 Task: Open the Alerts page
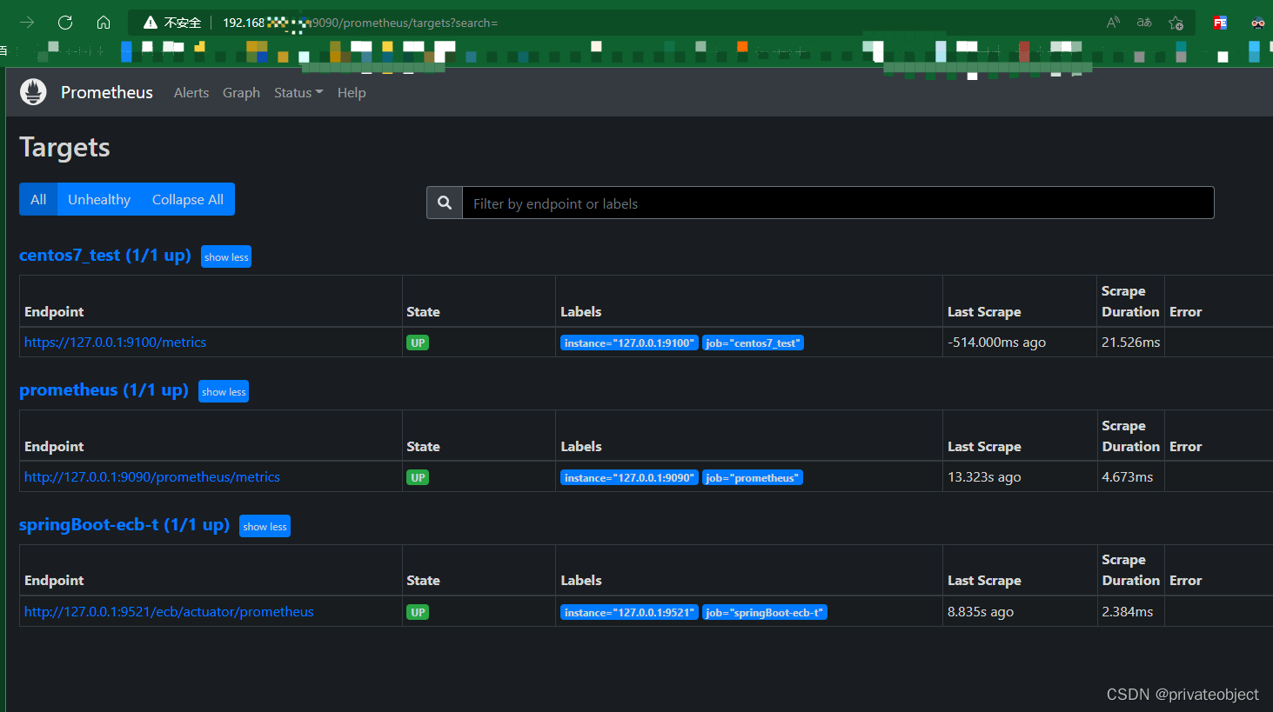click(191, 92)
